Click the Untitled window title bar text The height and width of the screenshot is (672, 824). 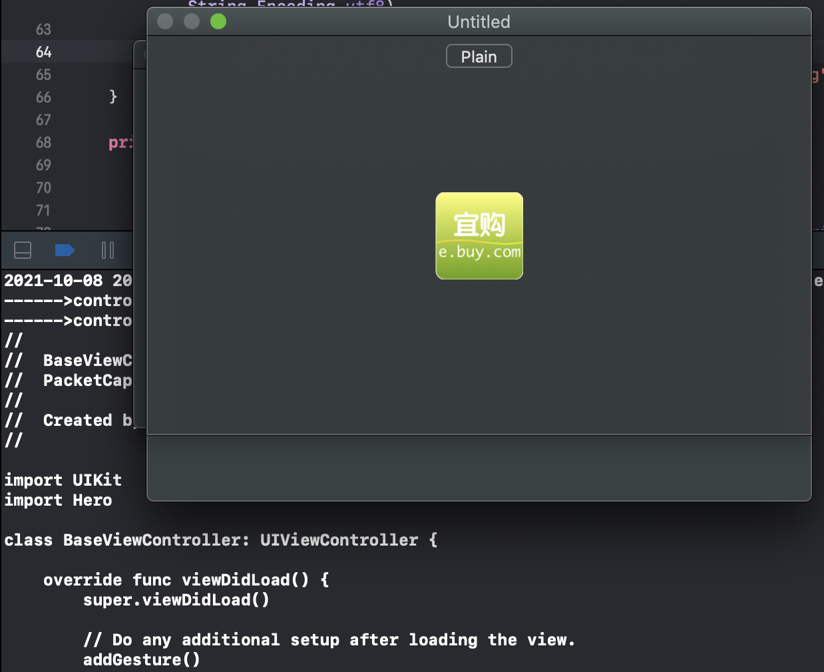tap(479, 22)
